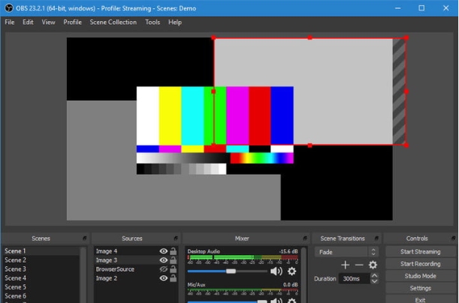The height and width of the screenshot is (303, 459).
Task: Undock the Scenes panel
Action: 84,238
